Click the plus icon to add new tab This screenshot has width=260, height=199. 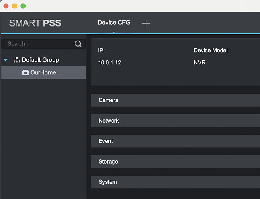pos(146,23)
